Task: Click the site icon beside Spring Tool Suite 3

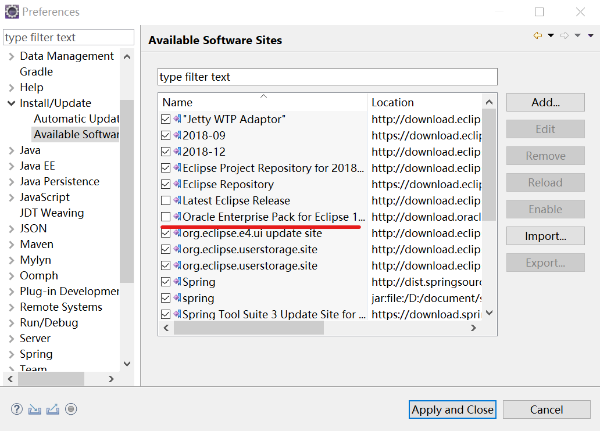Action: [x=177, y=314]
